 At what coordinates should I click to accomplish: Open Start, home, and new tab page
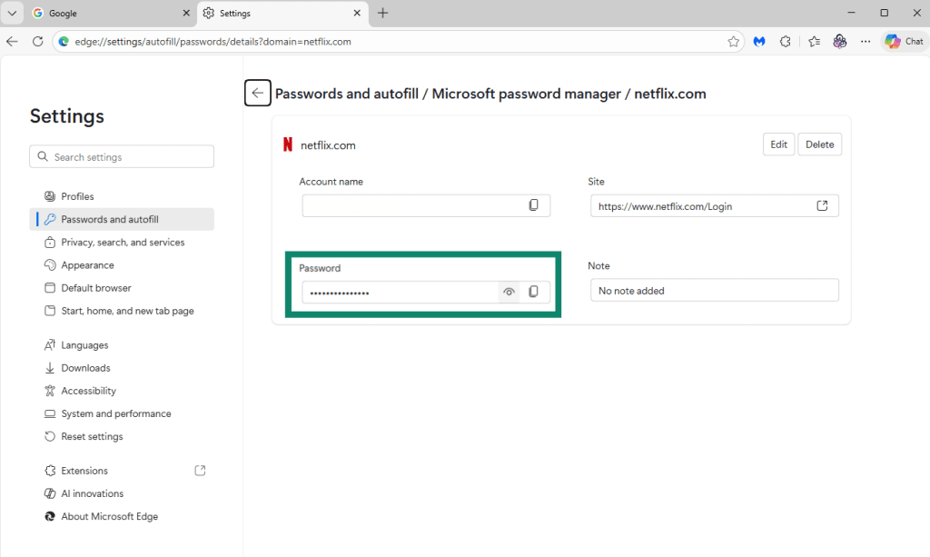click(122, 311)
